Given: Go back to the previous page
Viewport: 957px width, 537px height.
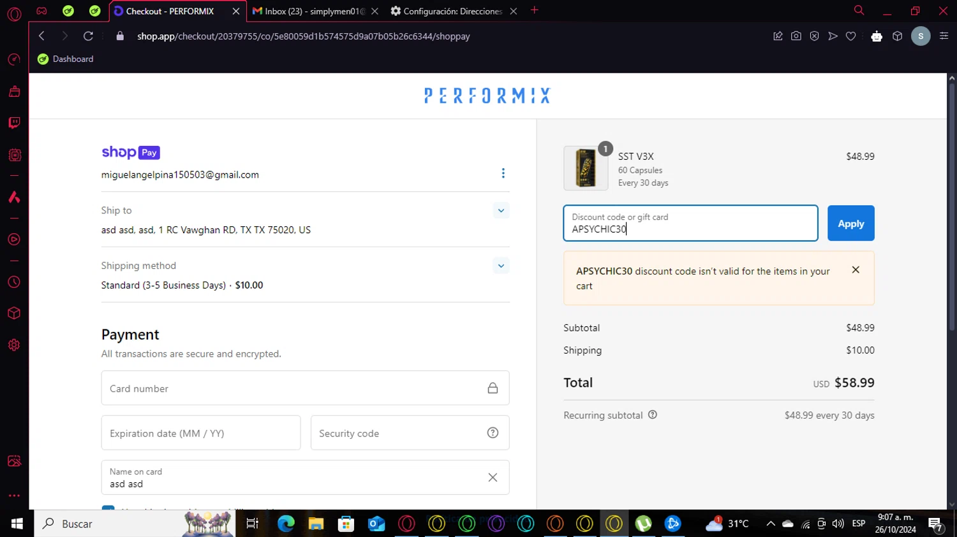Looking at the screenshot, I should pos(41,36).
